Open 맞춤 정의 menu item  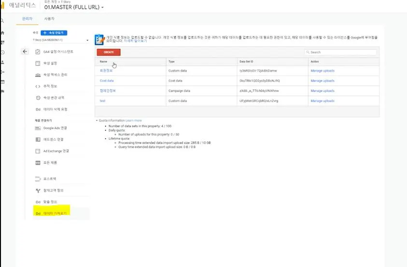coord(50,202)
